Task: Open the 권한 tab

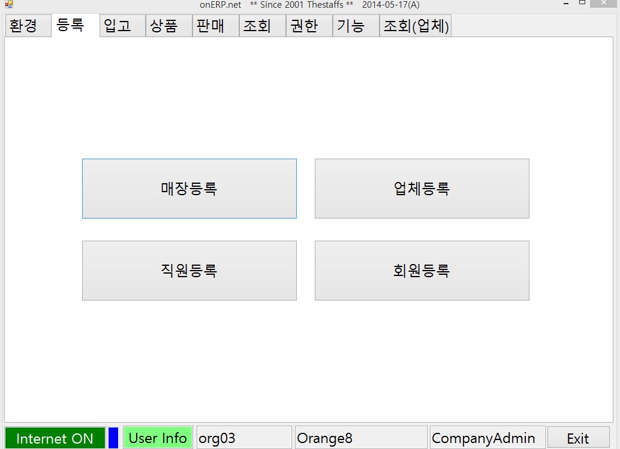Action: point(309,26)
